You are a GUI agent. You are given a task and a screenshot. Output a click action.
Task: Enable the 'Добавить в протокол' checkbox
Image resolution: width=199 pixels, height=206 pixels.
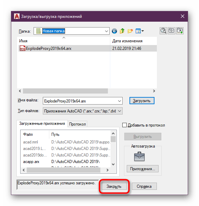click(x=124, y=125)
